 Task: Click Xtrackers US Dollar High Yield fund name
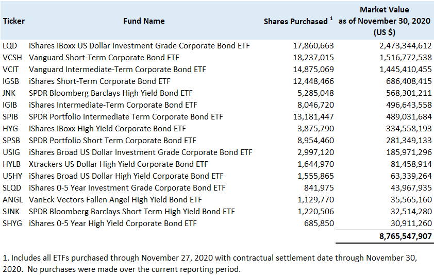point(119,164)
